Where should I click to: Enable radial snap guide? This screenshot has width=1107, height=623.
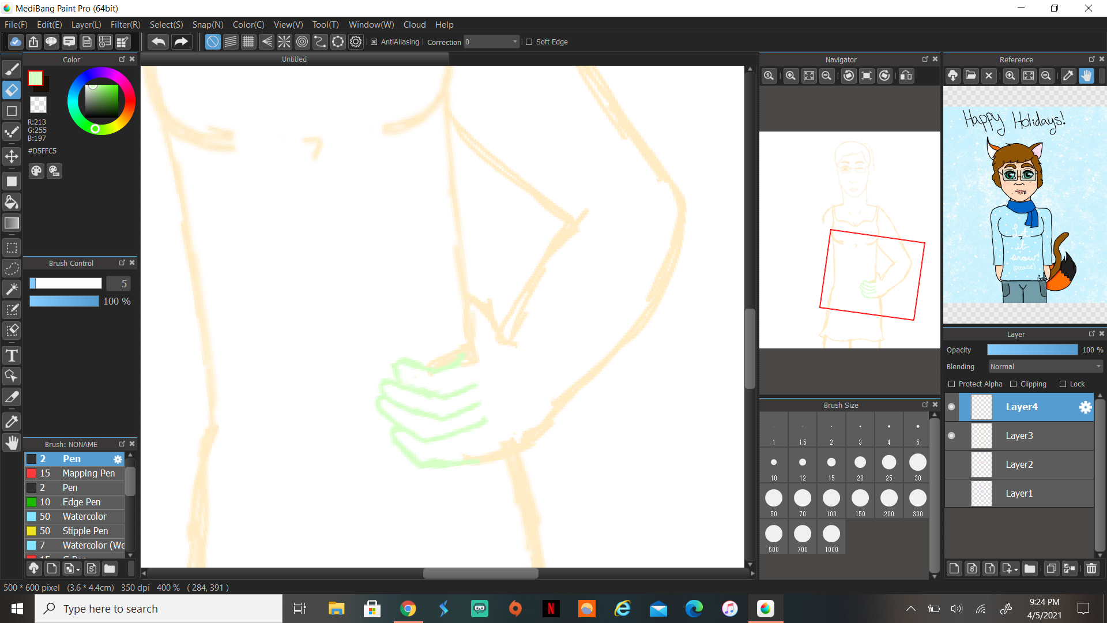click(x=284, y=42)
